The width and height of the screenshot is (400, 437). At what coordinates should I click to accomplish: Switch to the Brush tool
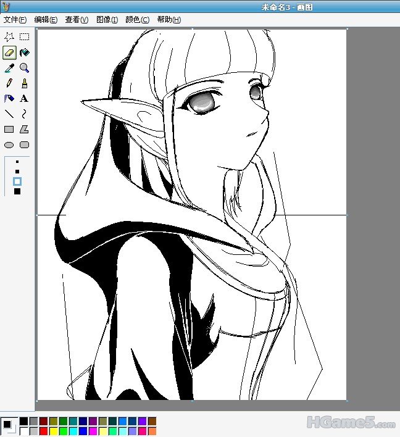tap(24, 83)
